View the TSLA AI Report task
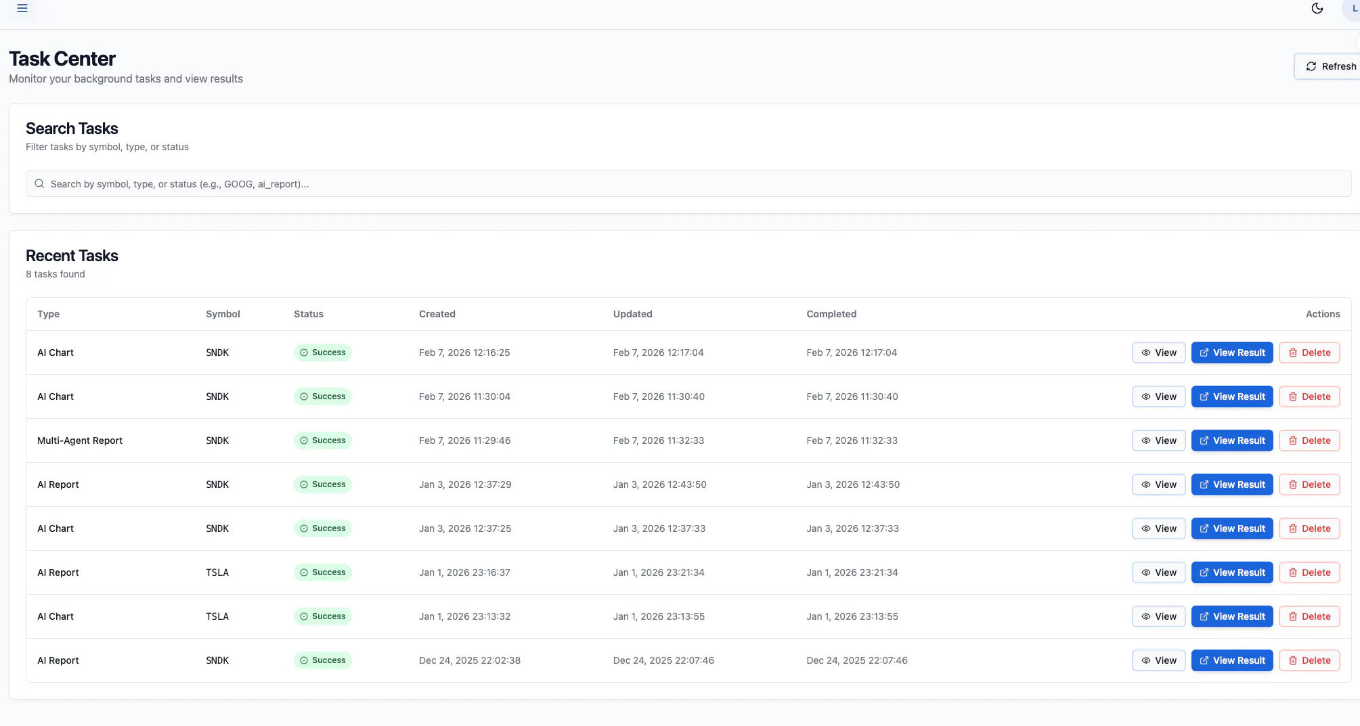Viewport: 1360px width, 726px height. 1159,572
